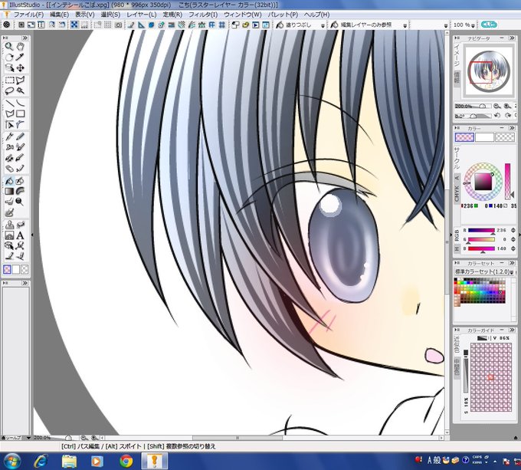Viewport: 521px width, 470px height.
Task: Open the View (表示) menu
Action: pyautogui.click(x=84, y=15)
